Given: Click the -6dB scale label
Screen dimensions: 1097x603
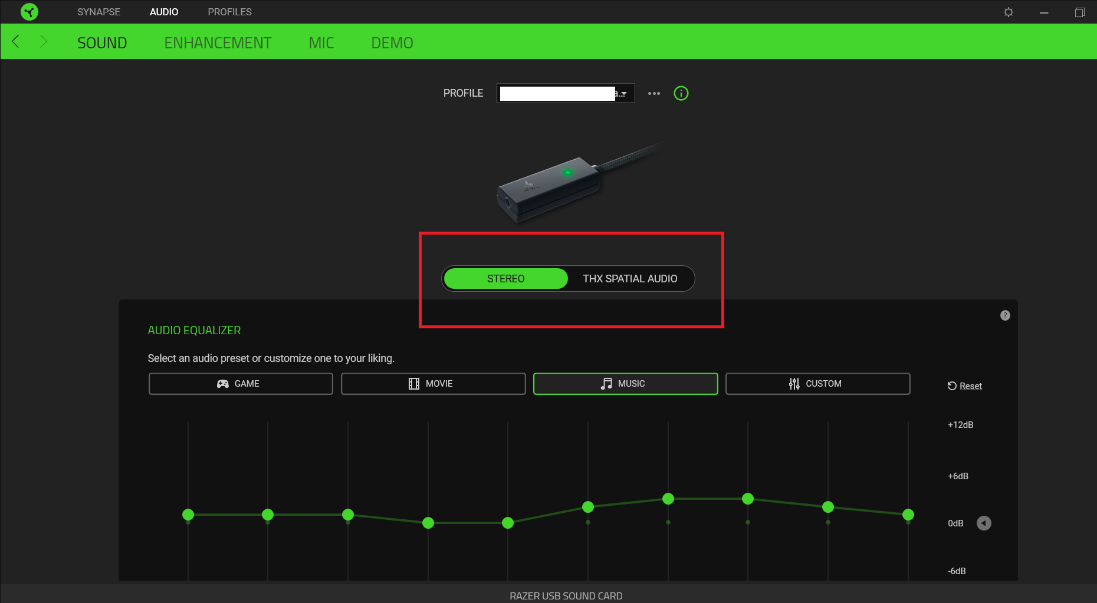Looking at the screenshot, I should (957, 571).
